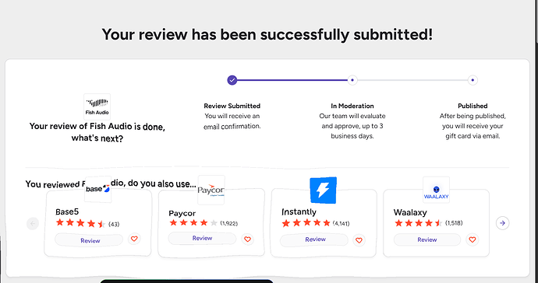The image size is (538, 283).
Task: Click the In Moderation progress step dot
Action: point(352,80)
